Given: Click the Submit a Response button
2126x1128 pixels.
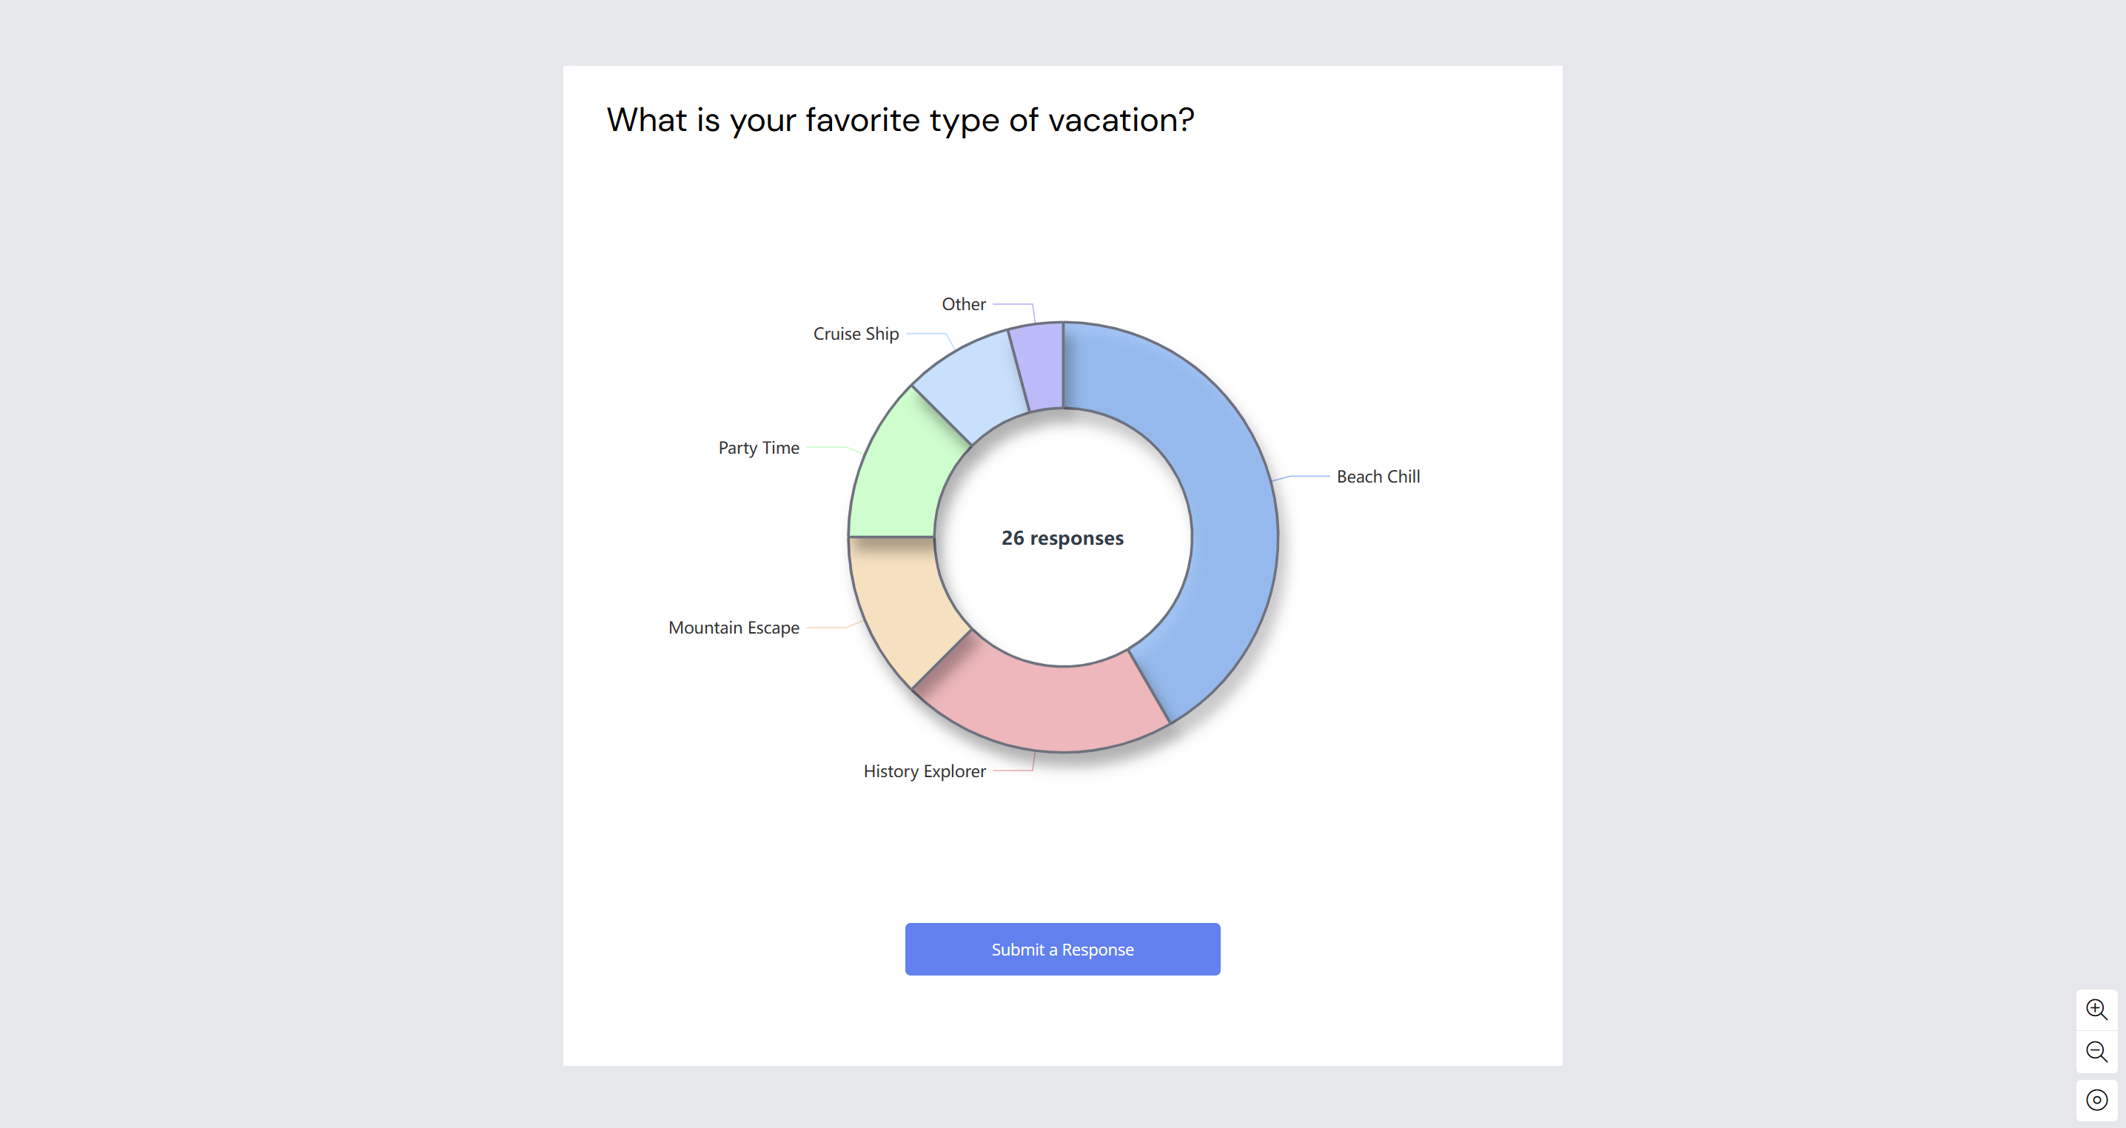Looking at the screenshot, I should (x=1062, y=949).
